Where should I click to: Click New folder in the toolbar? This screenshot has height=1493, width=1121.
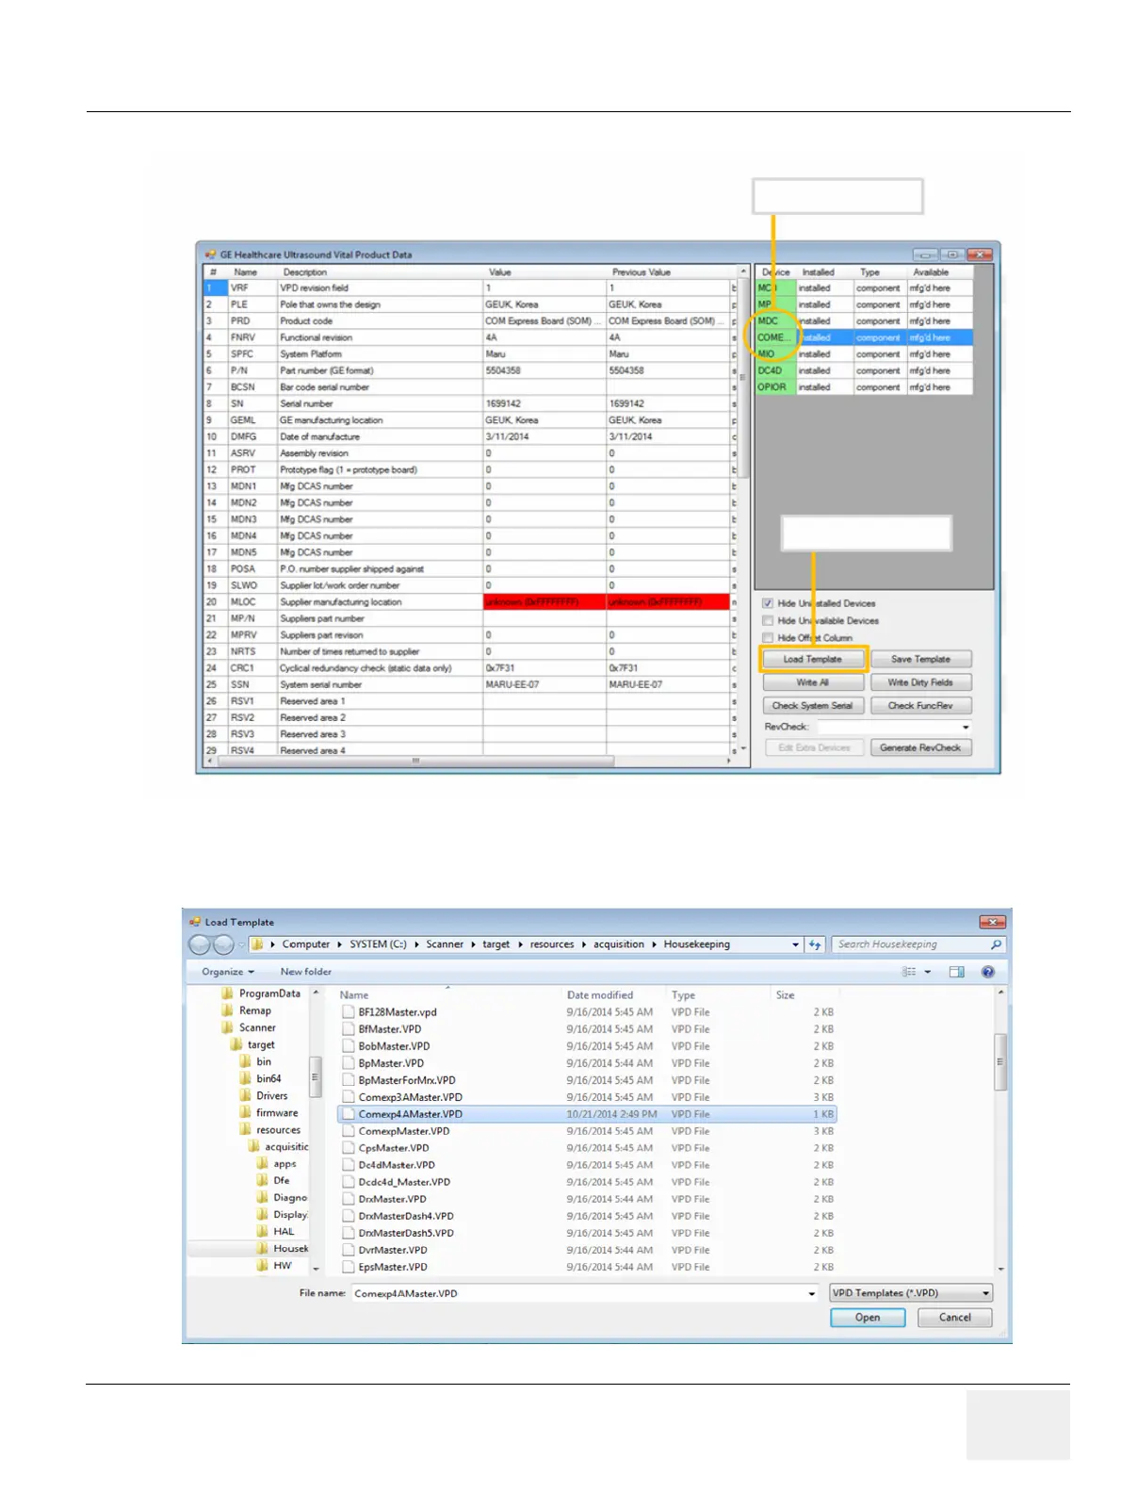305,972
